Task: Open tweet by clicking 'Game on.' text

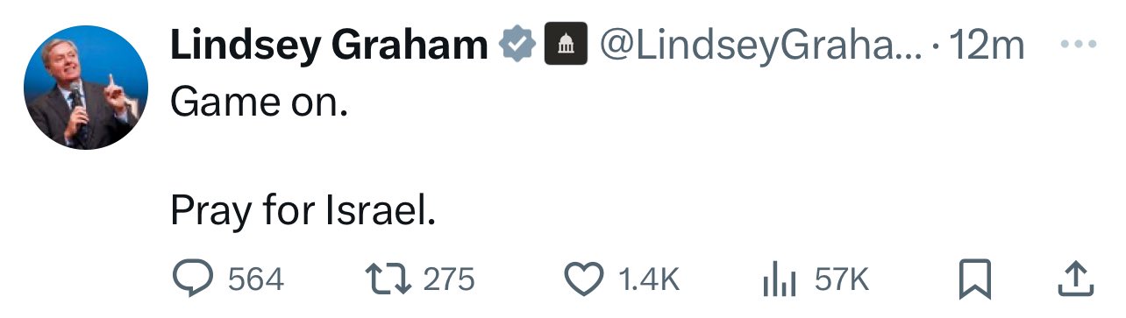Action: coord(260,102)
